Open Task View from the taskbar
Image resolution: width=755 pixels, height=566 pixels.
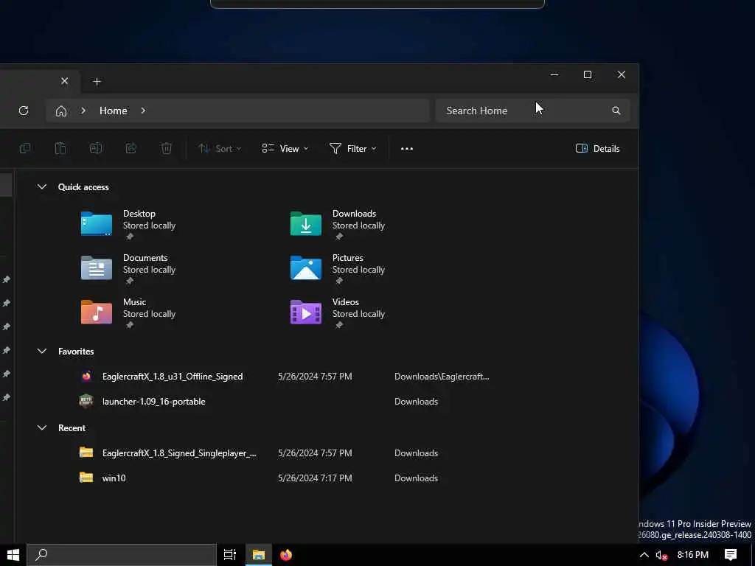pyautogui.click(x=230, y=555)
